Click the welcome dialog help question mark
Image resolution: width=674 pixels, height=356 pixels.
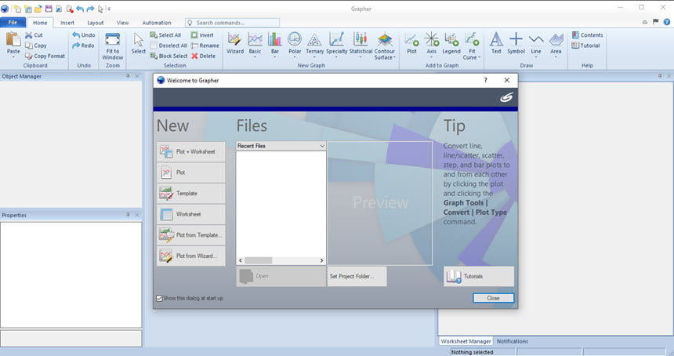(x=485, y=81)
